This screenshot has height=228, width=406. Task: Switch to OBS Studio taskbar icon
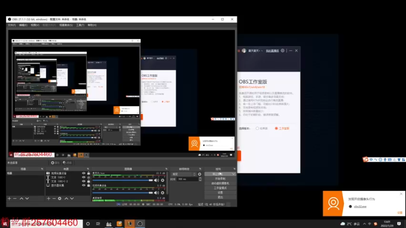[140, 223]
